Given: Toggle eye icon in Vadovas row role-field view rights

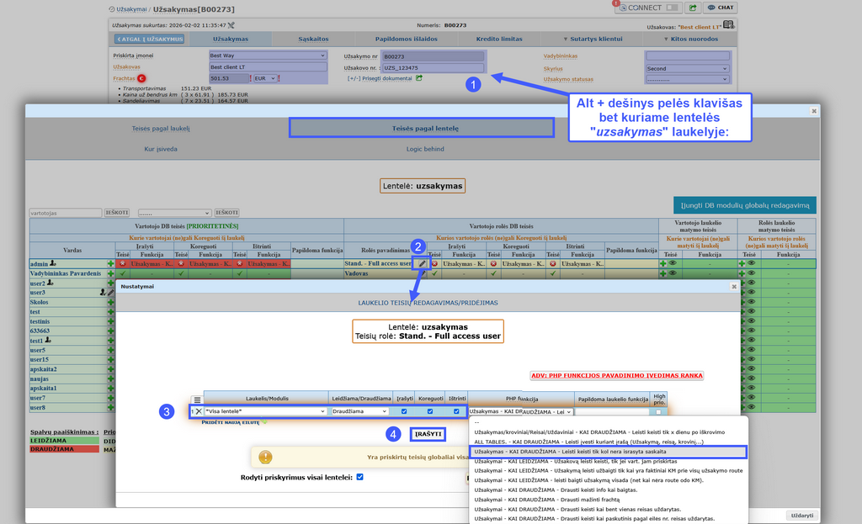Looking at the screenshot, I should pos(751,273).
